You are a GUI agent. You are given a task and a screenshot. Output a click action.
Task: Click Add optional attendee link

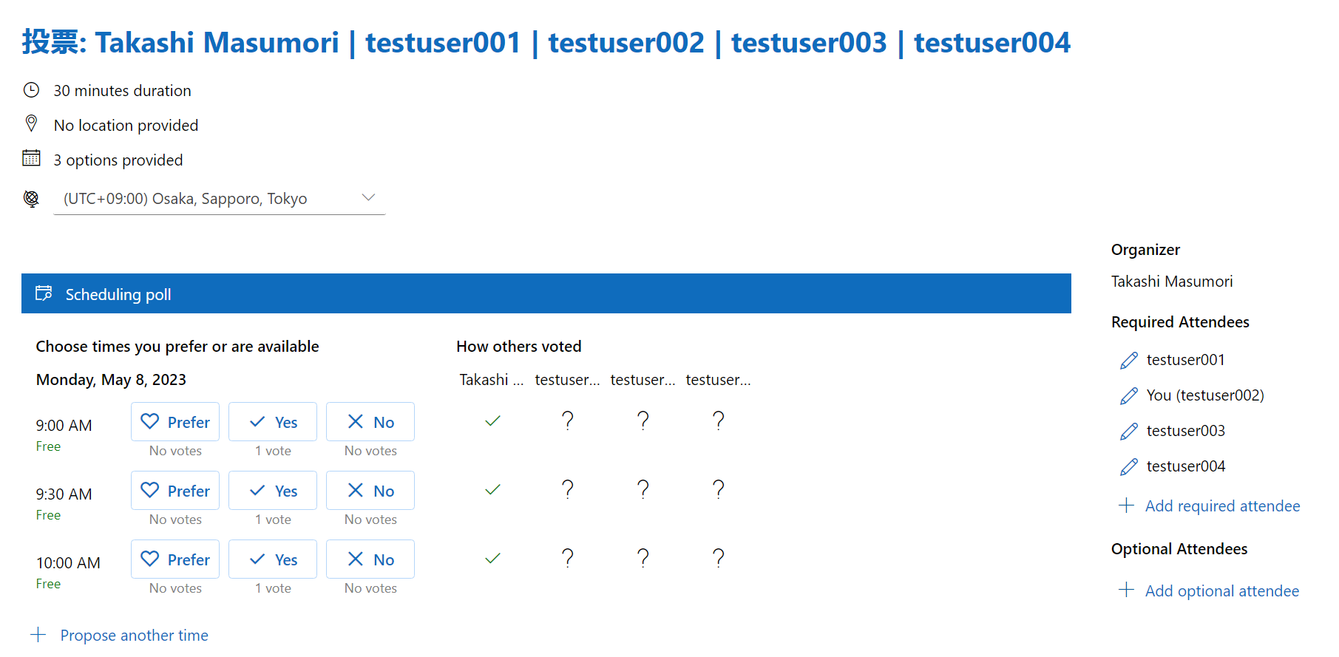pyautogui.click(x=1221, y=591)
